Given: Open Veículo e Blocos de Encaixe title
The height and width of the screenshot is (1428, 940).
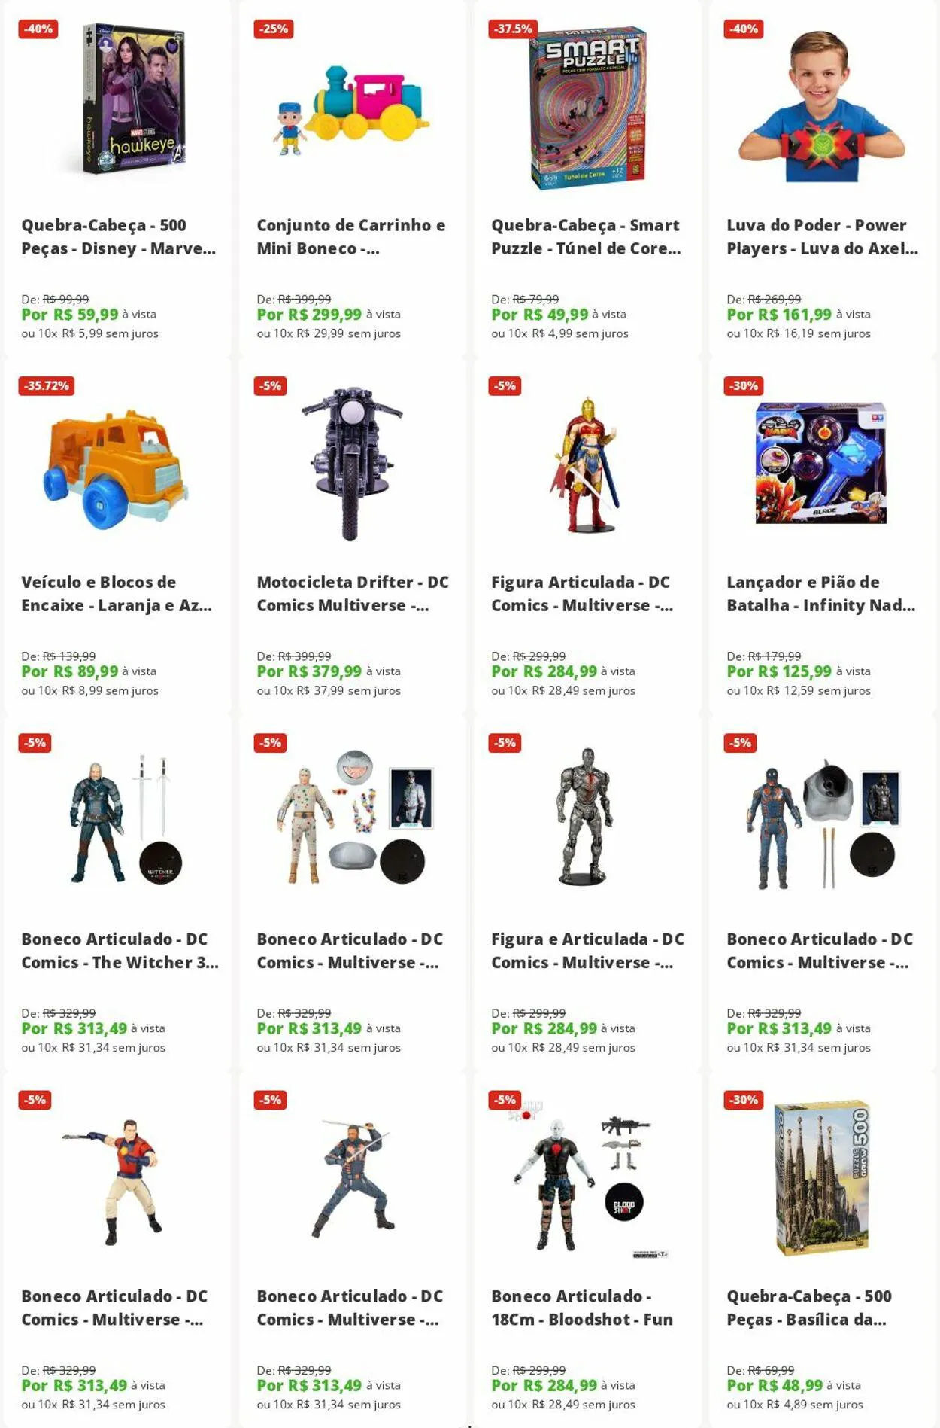Looking at the screenshot, I should point(117,593).
